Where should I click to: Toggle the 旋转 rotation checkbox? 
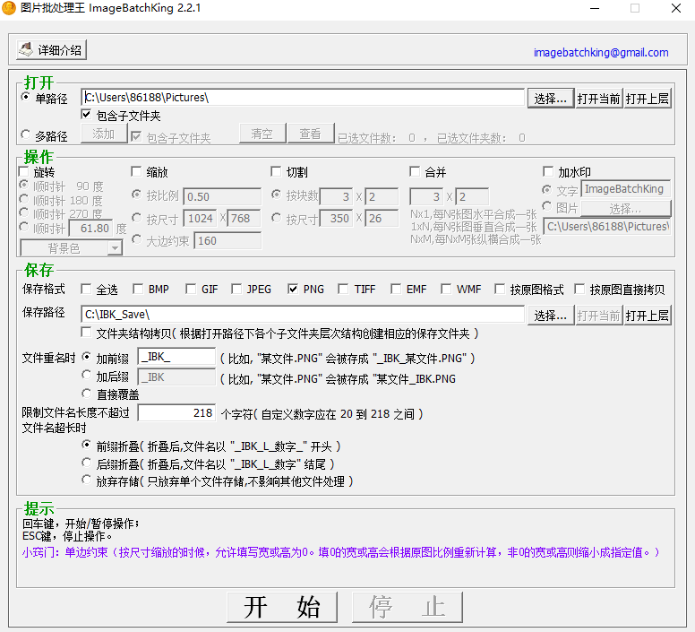pos(25,172)
